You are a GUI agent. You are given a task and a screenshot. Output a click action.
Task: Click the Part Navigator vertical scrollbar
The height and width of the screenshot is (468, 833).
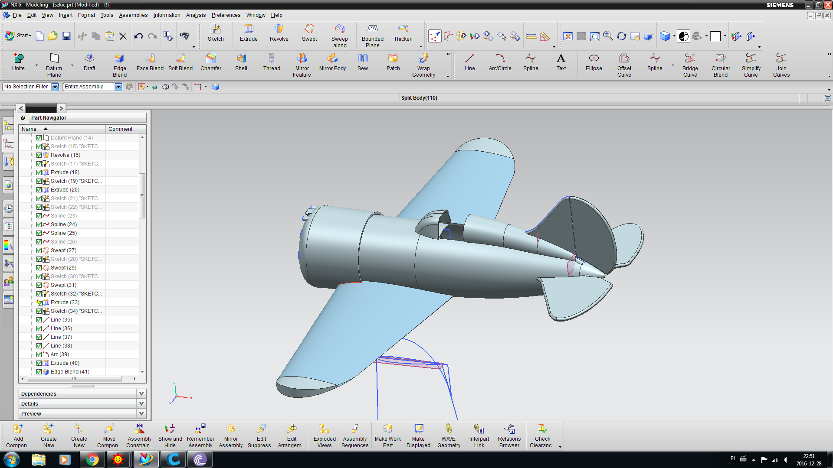142,196
